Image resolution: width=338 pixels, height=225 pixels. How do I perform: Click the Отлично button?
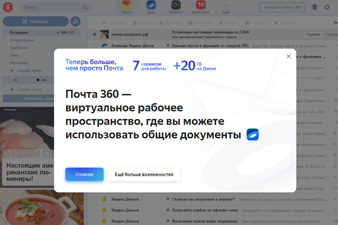[x=84, y=174]
